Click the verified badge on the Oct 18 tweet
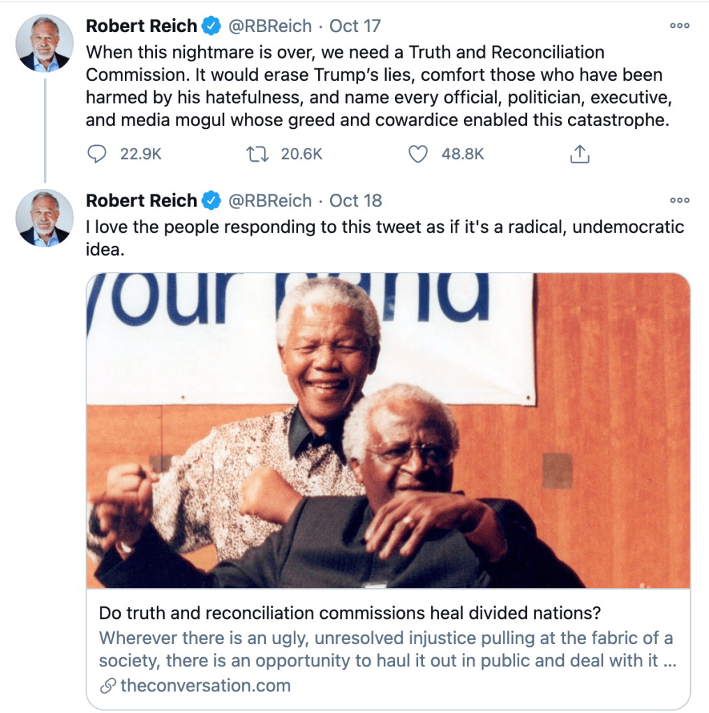 click(x=211, y=201)
